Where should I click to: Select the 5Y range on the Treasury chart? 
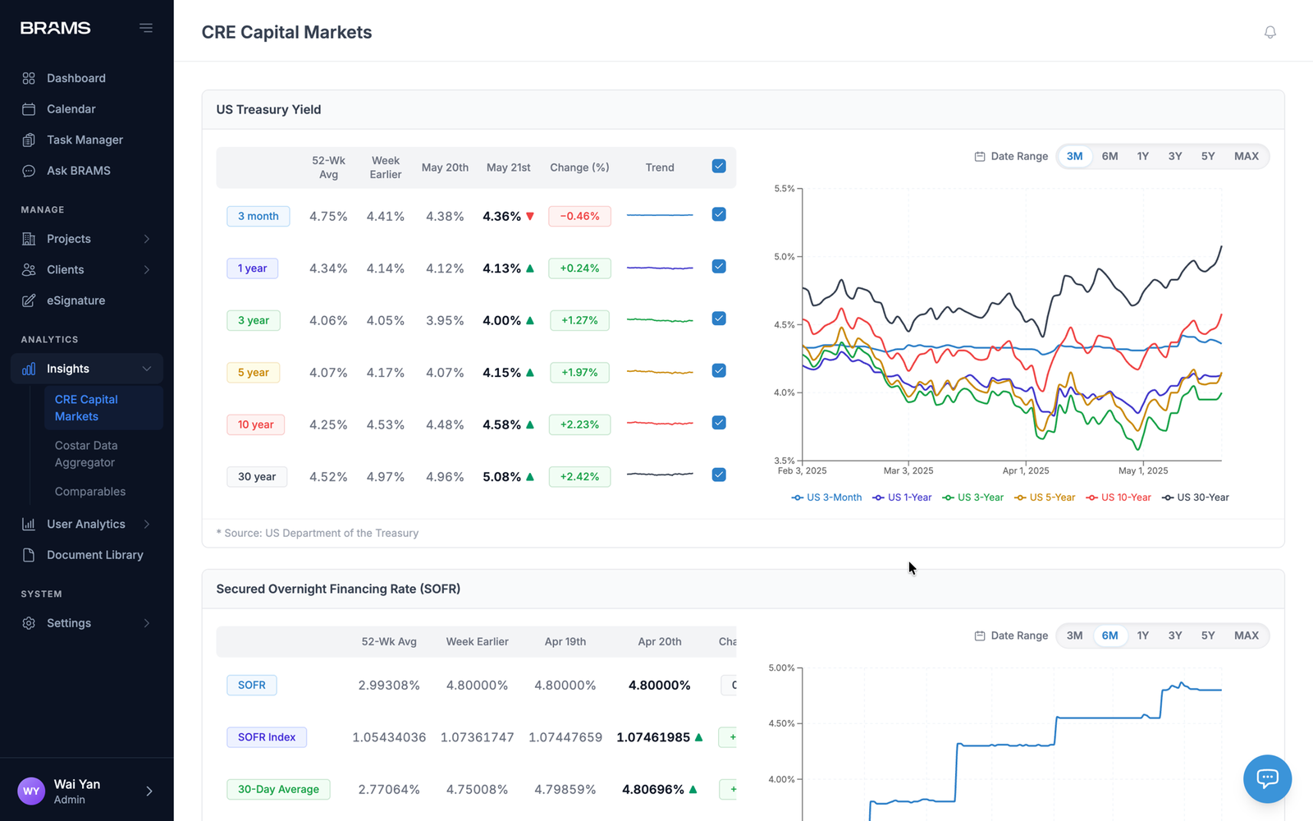[x=1208, y=156]
